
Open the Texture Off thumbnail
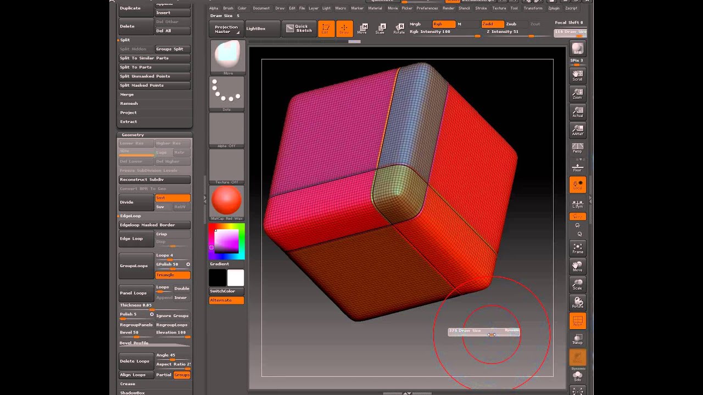[227, 166]
